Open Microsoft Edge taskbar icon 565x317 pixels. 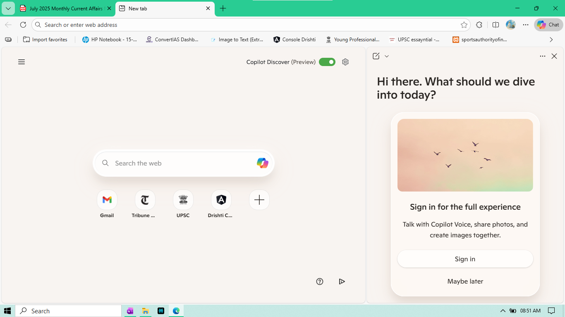(176, 311)
